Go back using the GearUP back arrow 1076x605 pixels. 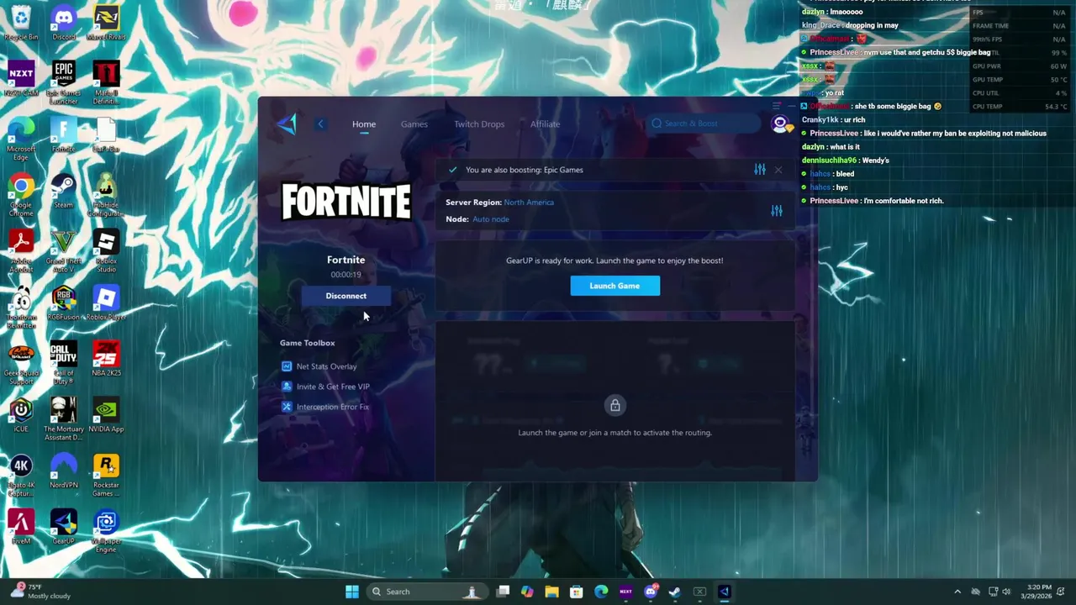[320, 124]
